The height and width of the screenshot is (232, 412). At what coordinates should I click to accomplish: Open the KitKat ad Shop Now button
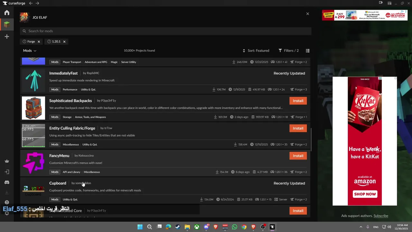tap(365, 194)
